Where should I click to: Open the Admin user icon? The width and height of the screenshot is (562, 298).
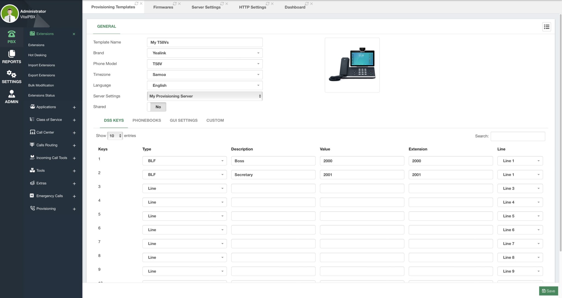pyautogui.click(x=12, y=94)
